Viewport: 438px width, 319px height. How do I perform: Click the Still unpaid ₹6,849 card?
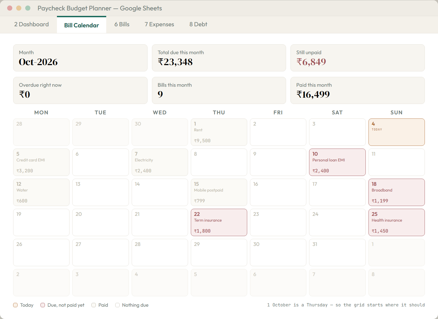click(358, 58)
